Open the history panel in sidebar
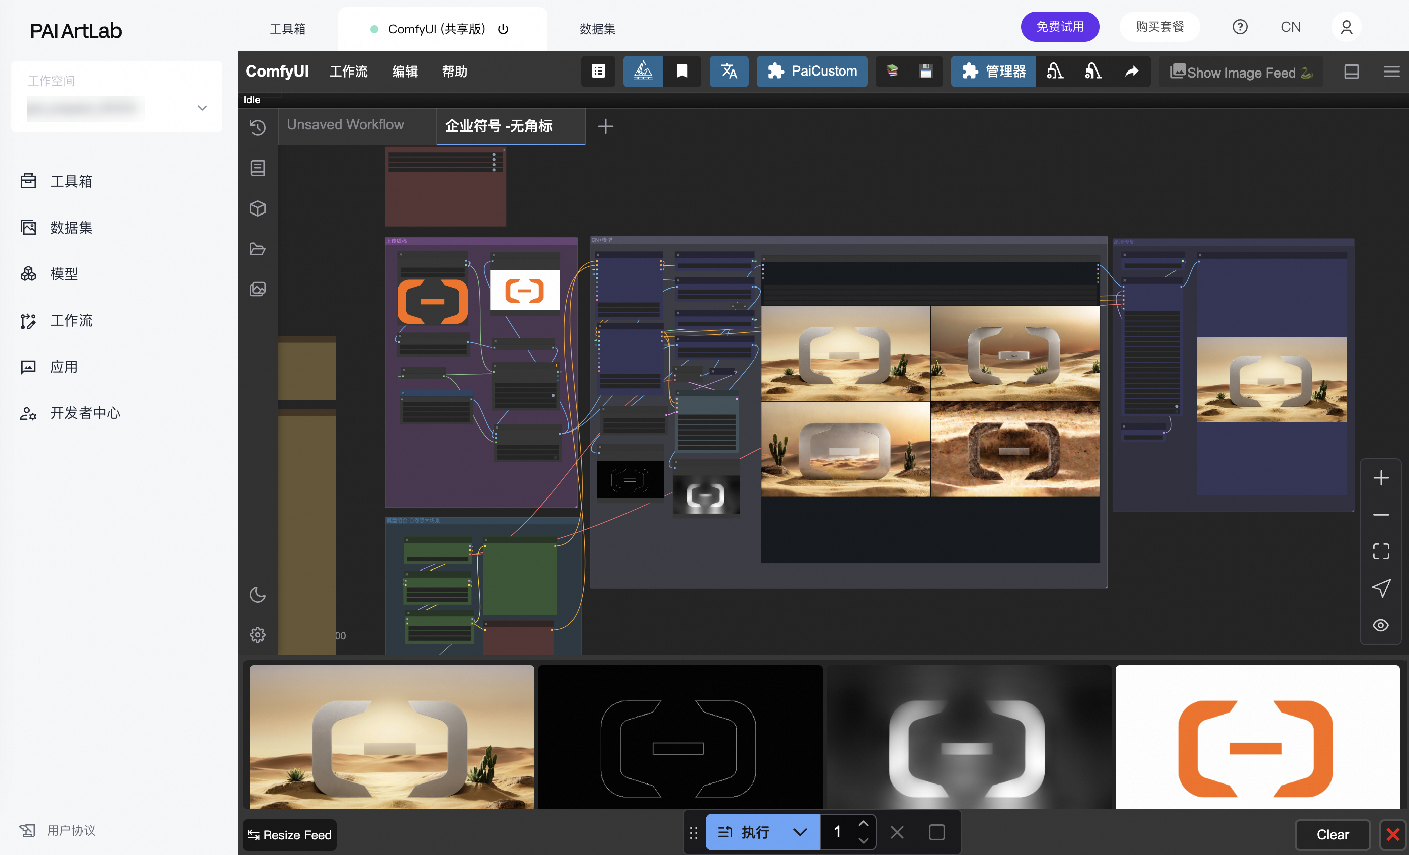This screenshot has width=1409, height=855. (x=257, y=127)
